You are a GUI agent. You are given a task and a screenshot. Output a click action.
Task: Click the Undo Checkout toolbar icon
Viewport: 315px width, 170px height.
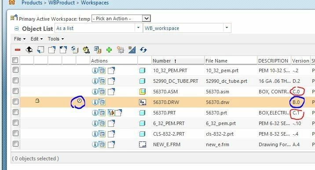(x=63, y=50)
